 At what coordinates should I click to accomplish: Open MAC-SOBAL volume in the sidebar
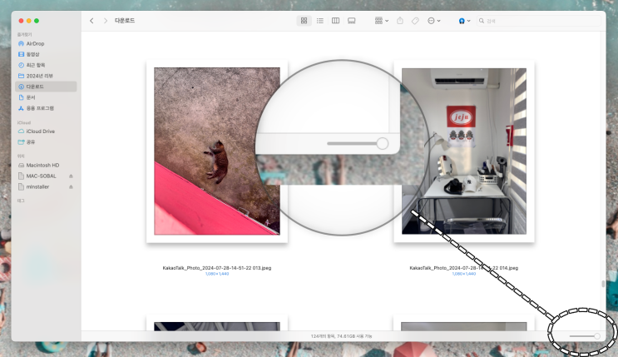(x=46, y=176)
